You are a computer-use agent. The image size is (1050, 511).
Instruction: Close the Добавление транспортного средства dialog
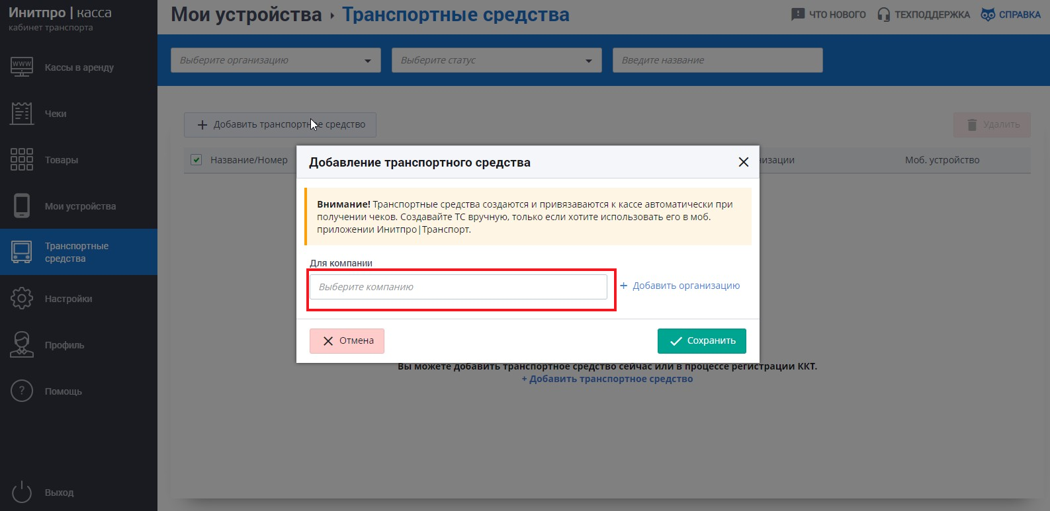coord(744,162)
